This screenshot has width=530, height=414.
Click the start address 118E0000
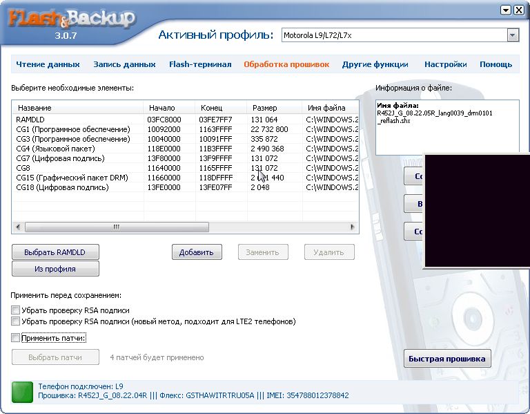[x=164, y=149]
